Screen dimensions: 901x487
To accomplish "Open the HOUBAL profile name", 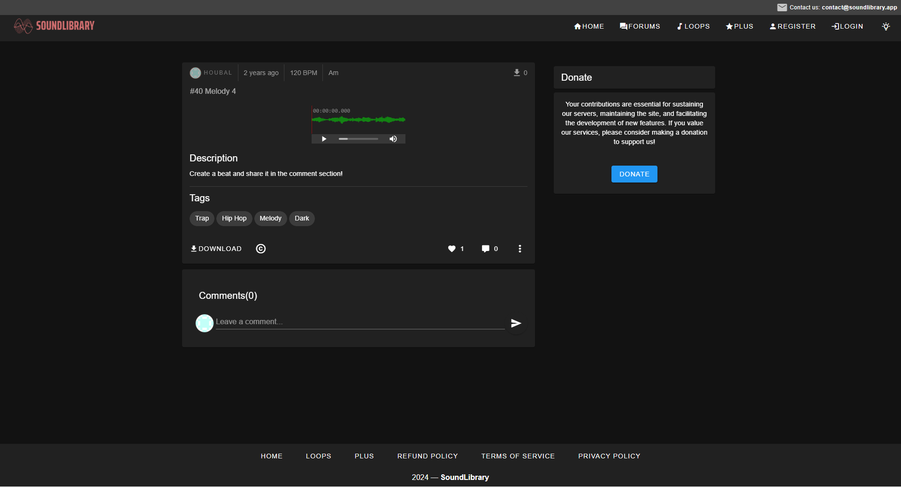I will point(218,73).
